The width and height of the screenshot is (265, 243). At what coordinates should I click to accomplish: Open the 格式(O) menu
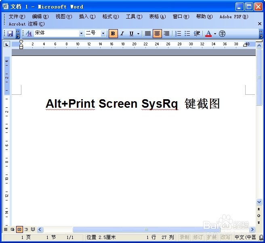click(111, 17)
